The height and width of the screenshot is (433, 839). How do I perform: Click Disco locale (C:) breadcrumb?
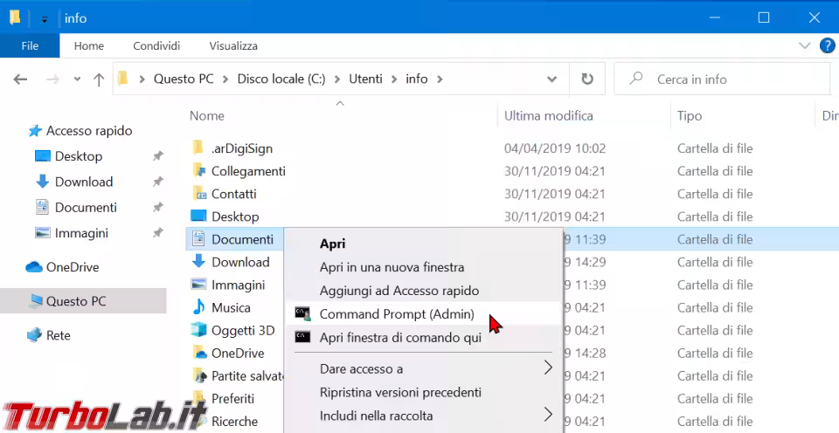coord(281,79)
